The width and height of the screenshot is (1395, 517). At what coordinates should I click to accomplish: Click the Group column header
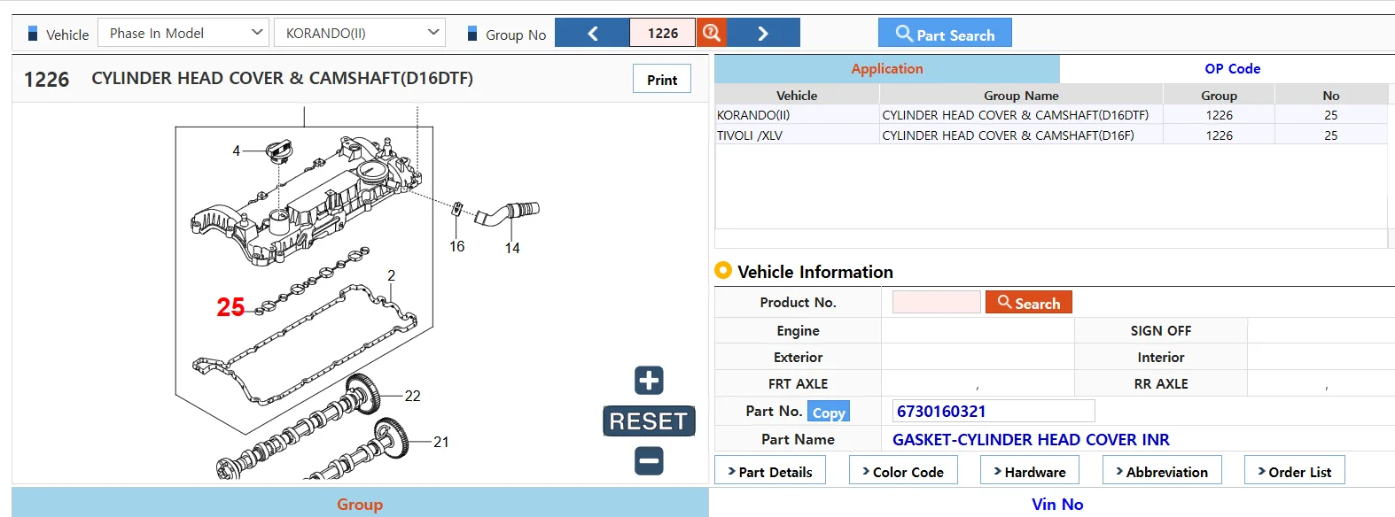1219,95
